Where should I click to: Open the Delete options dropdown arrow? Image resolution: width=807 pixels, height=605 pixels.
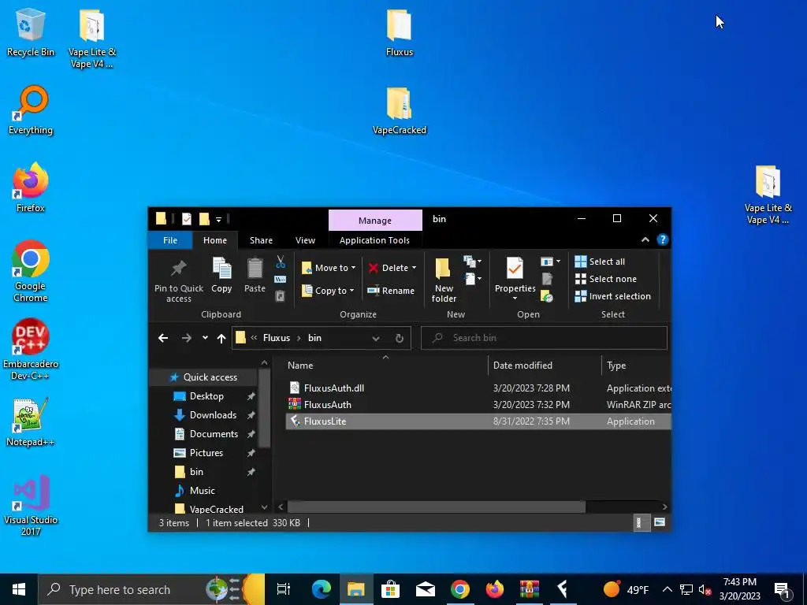click(414, 268)
